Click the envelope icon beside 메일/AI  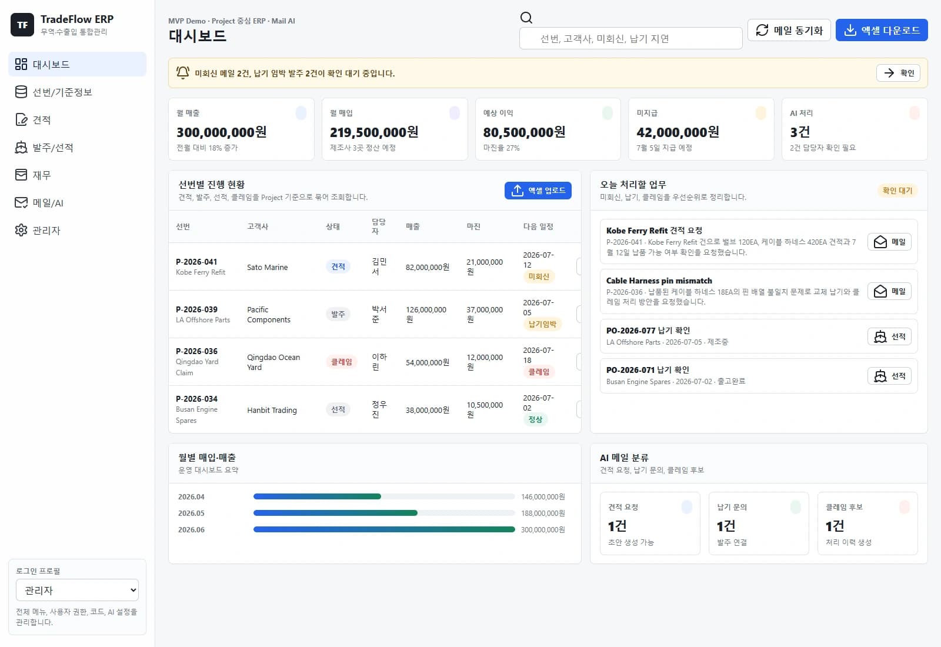point(21,202)
